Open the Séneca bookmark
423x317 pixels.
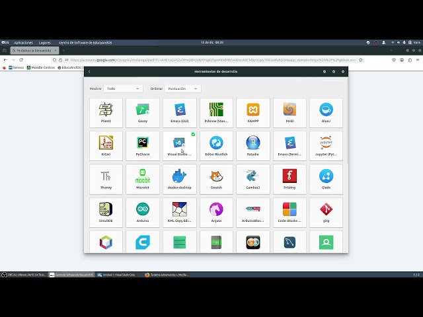[x=16, y=67]
